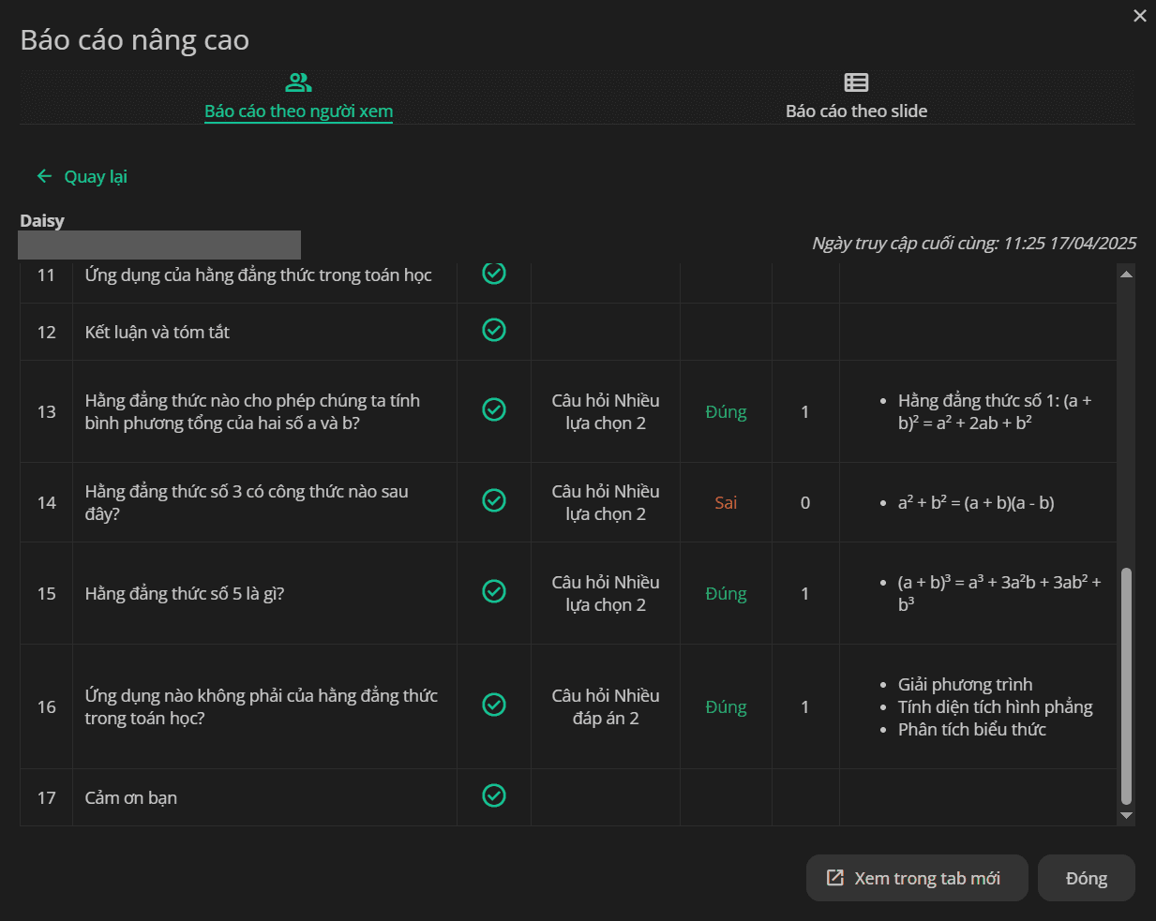Click answer 'Hằng đẳng thức số 1' in row 13

tap(995, 411)
